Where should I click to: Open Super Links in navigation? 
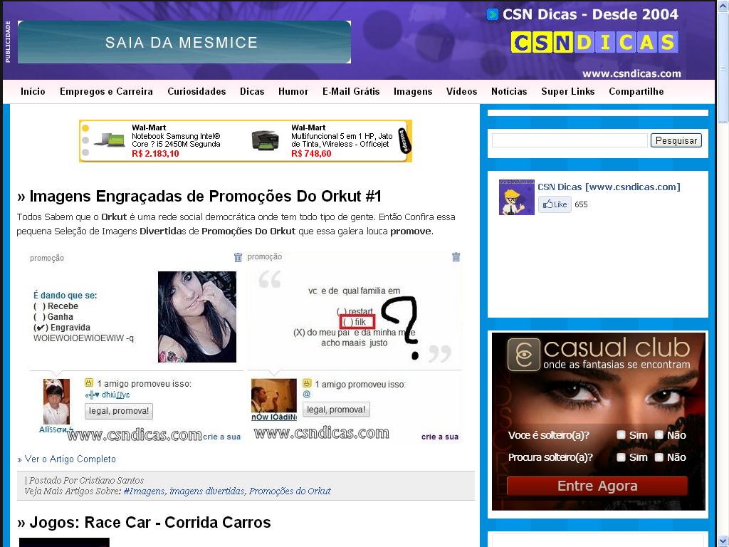pos(567,92)
